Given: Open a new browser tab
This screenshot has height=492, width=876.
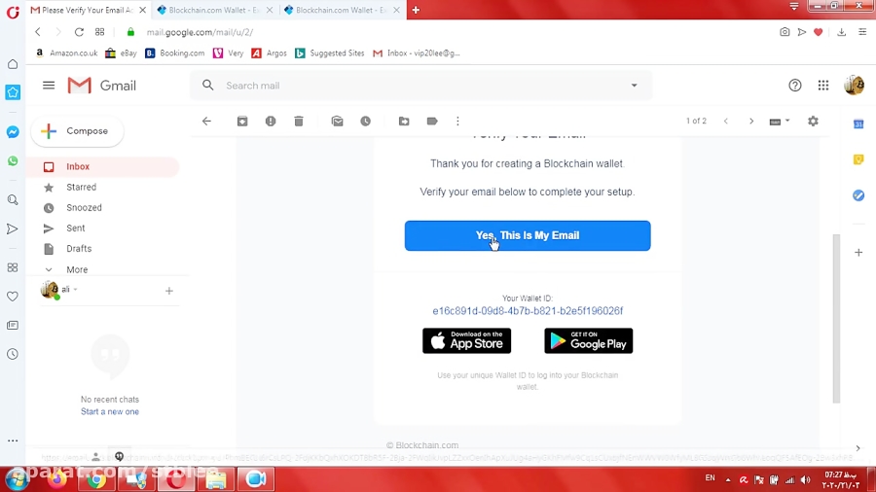Looking at the screenshot, I should click(x=416, y=10).
